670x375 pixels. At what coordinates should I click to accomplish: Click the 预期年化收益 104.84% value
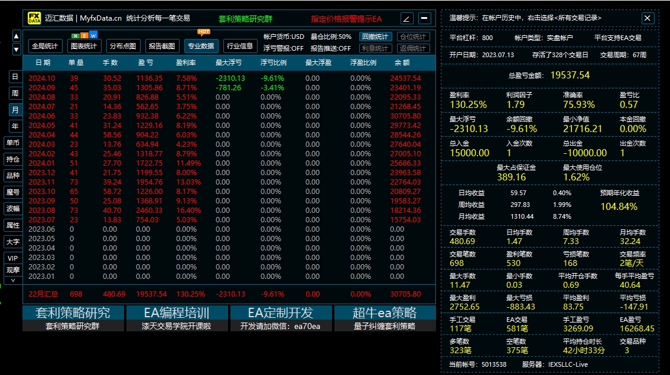point(619,207)
